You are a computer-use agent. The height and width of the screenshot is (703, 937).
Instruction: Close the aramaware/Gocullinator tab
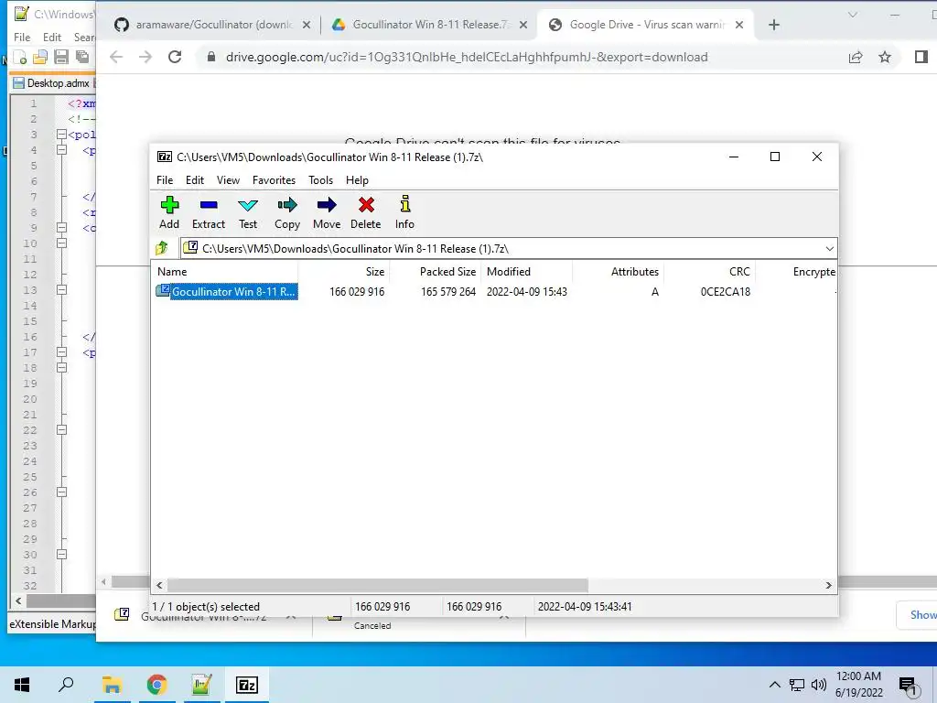306,25
